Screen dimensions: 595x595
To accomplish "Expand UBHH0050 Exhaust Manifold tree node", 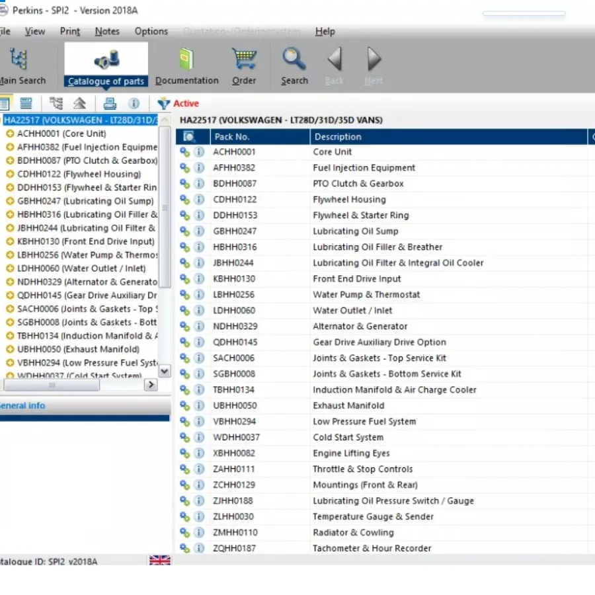I will point(10,349).
